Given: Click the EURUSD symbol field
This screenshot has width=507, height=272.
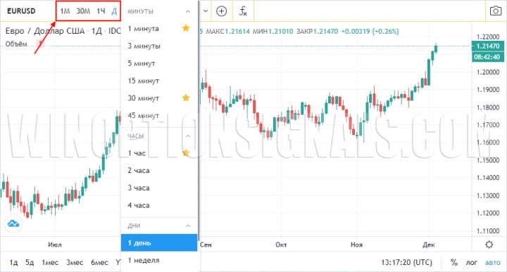Looking at the screenshot, I should tap(21, 11).
